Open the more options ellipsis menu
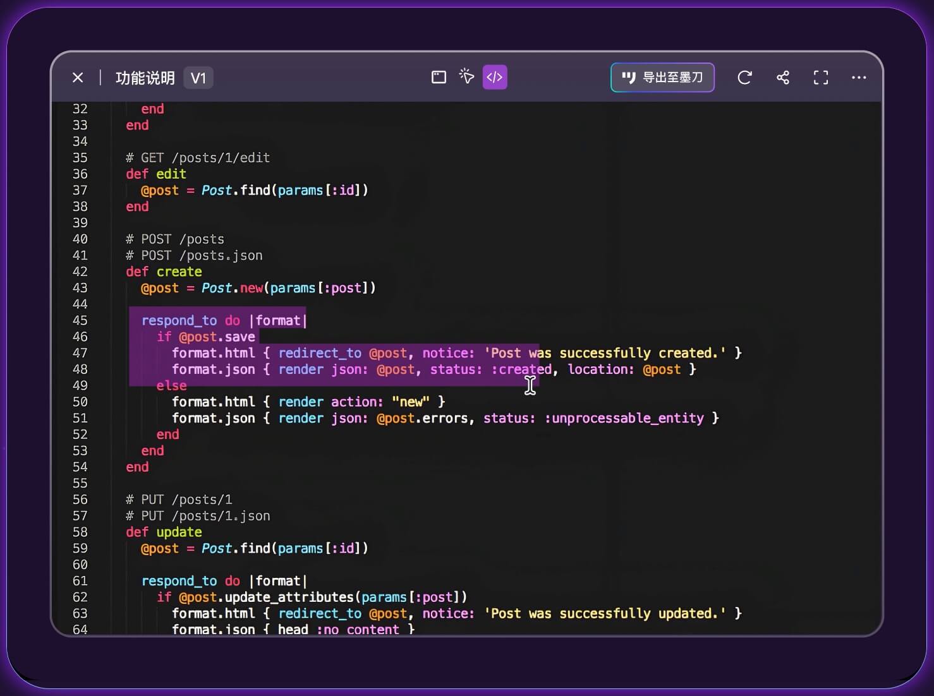The width and height of the screenshot is (934, 696). pos(859,78)
